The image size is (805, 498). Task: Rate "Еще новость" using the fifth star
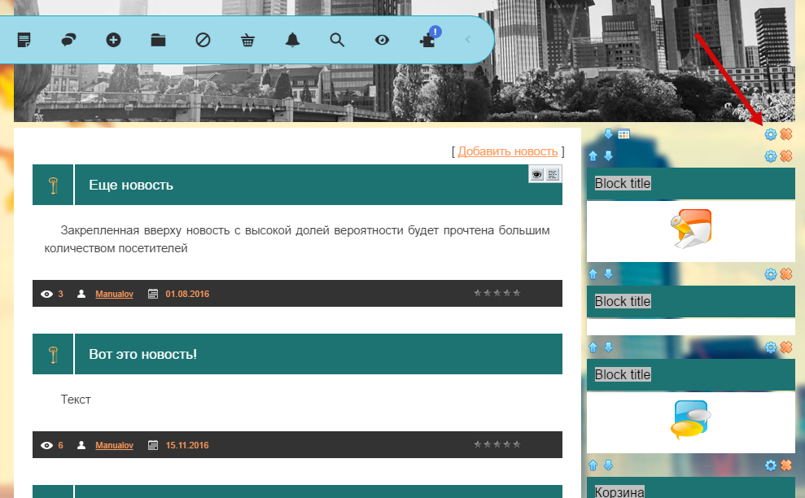pyautogui.click(x=516, y=293)
